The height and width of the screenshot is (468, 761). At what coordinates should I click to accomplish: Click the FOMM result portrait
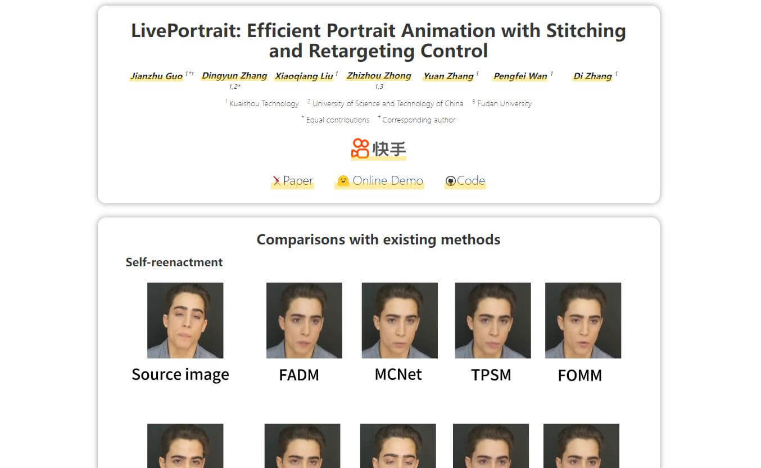(x=583, y=320)
